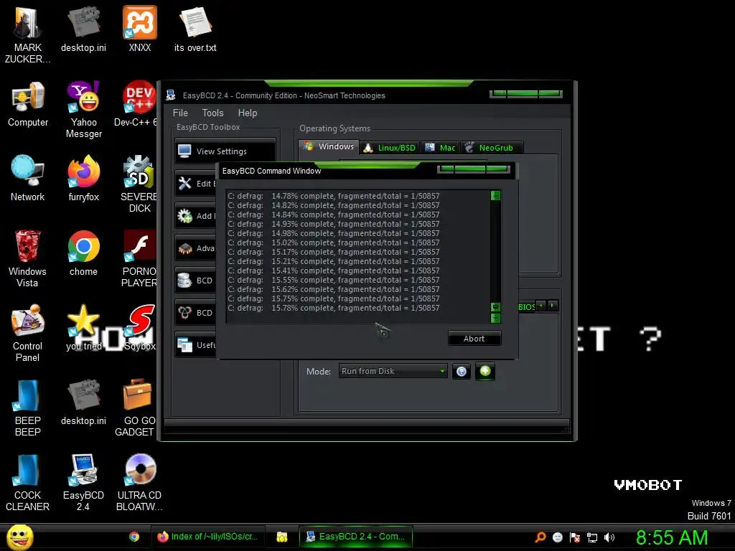Screen dimensions: 735x551
Task: Open the folder icon in the taskbar
Action: coord(281,537)
